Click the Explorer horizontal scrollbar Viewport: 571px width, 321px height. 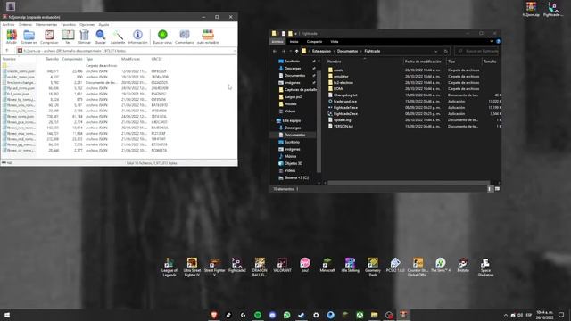[409, 183]
